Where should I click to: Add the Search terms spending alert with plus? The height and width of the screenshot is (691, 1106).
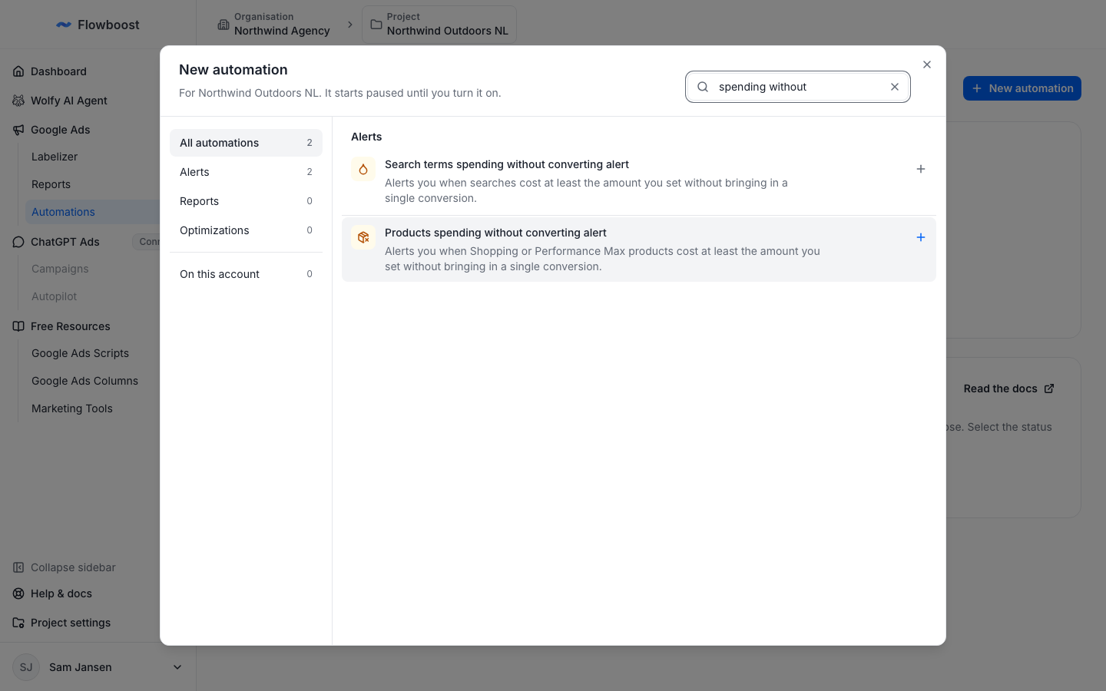[921, 169]
